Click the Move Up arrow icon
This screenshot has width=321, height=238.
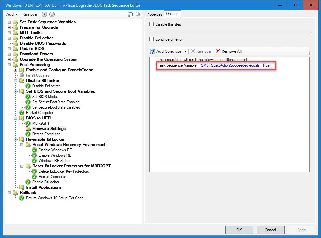click(44, 14)
